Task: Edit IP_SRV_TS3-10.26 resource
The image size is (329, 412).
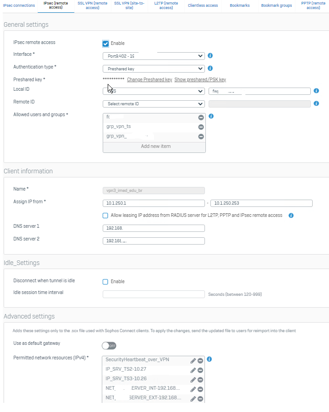Action: 193,380
